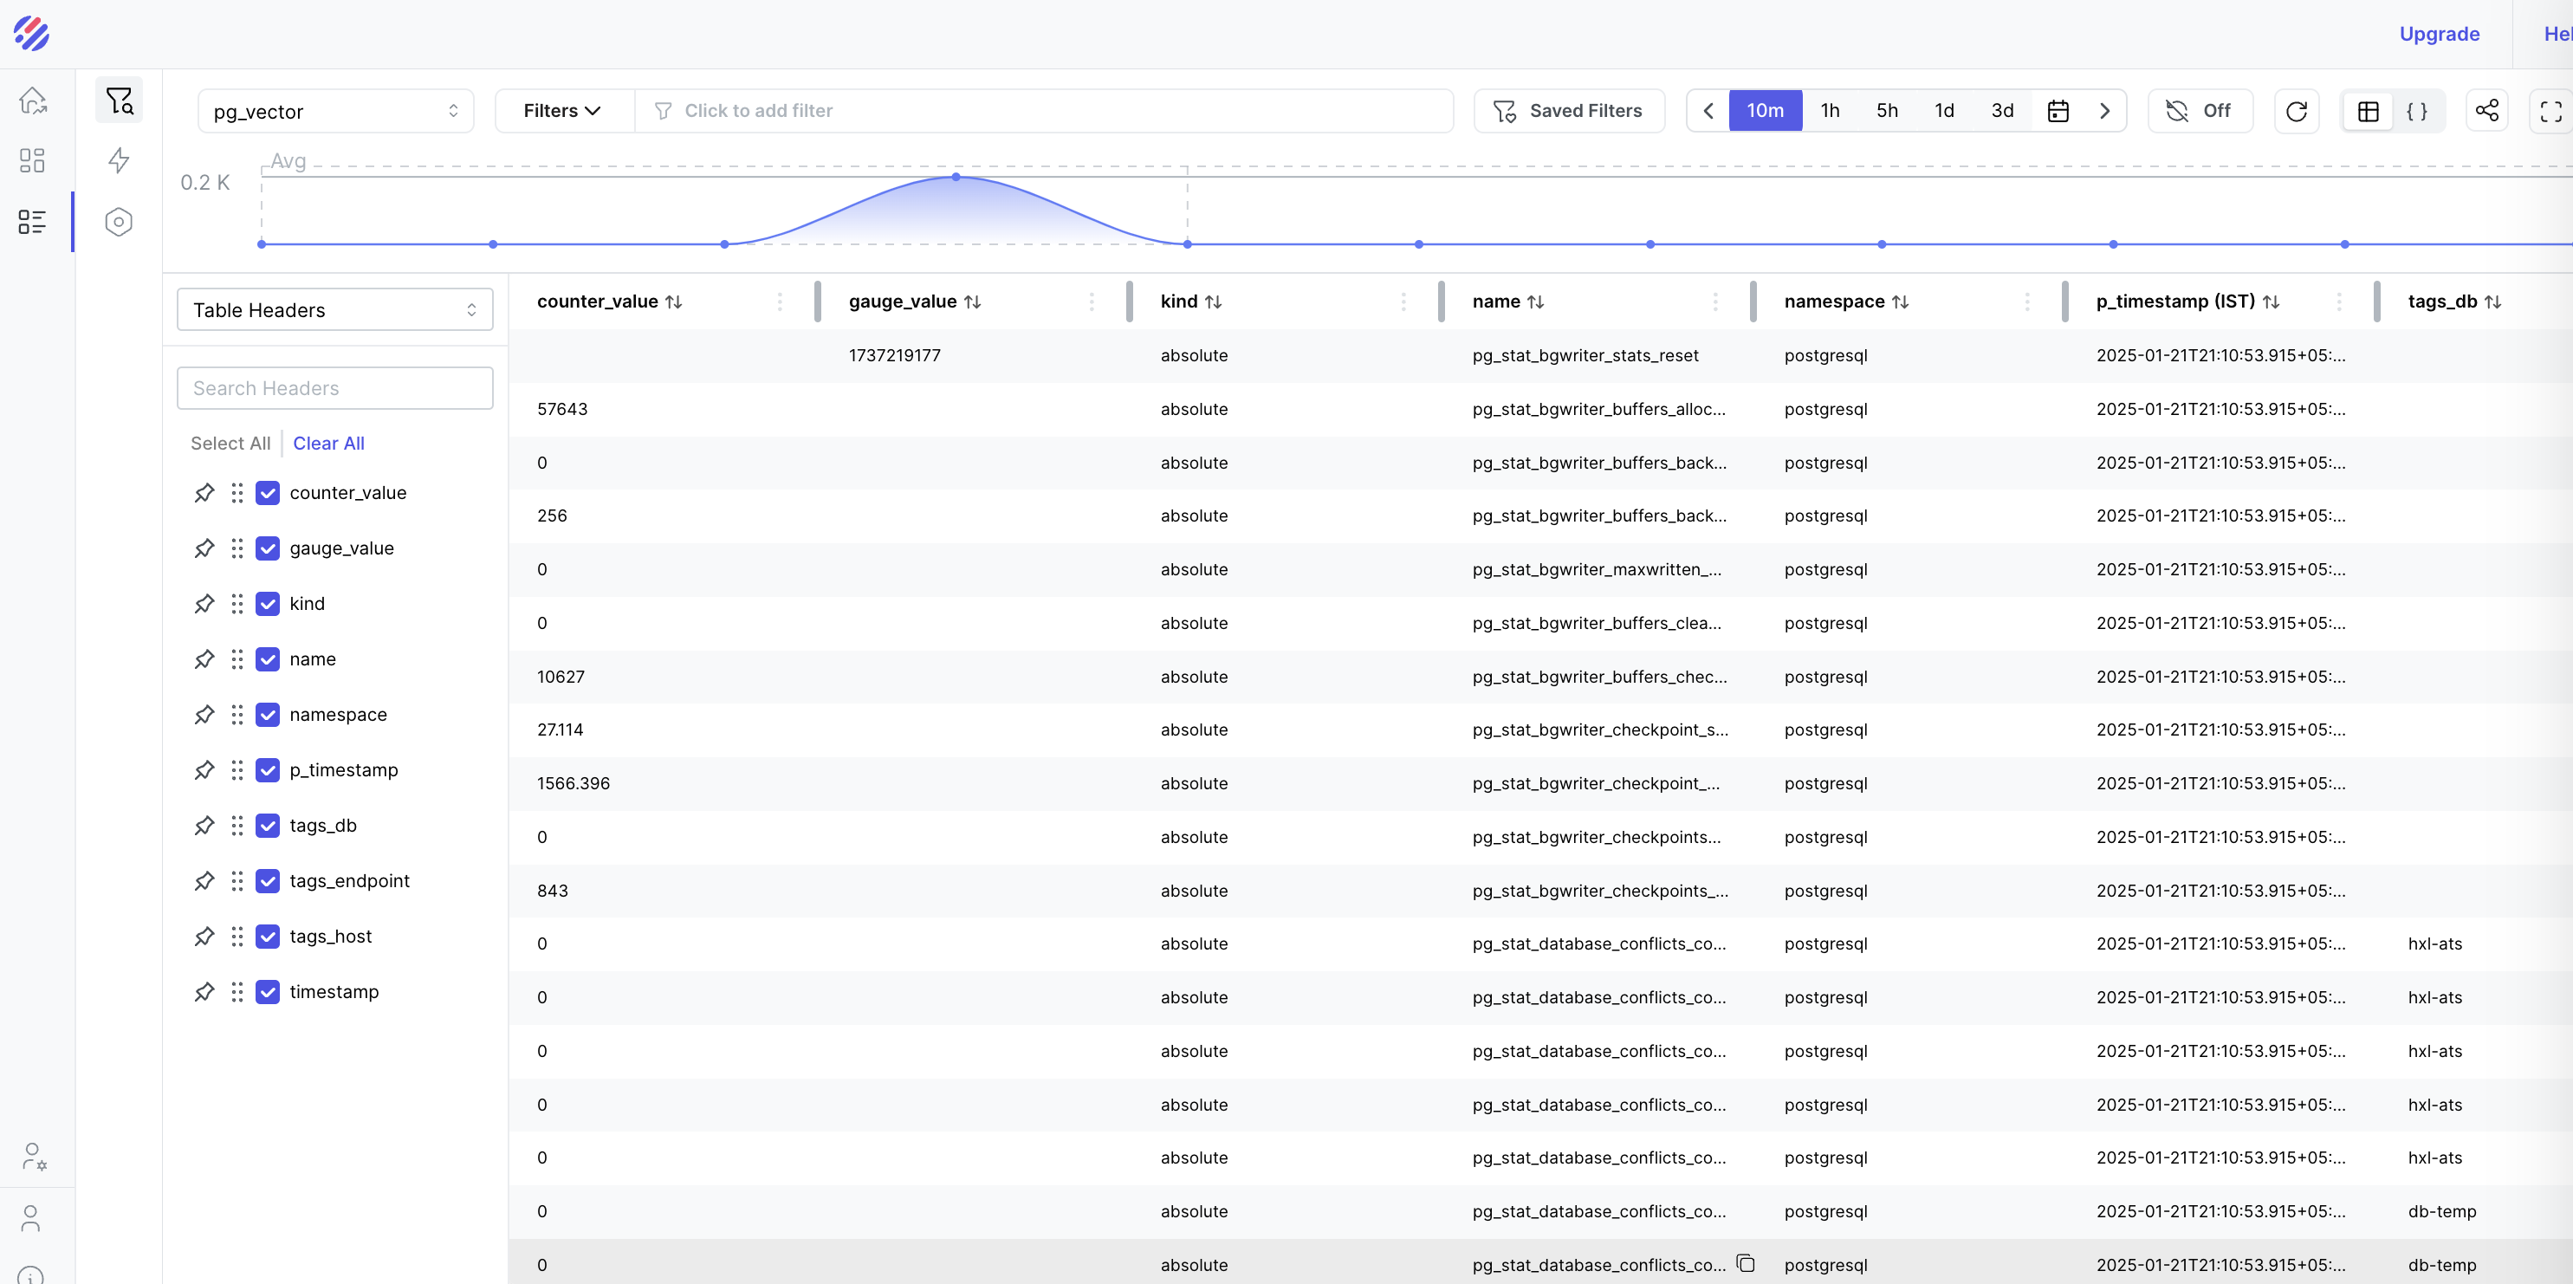The height and width of the screenshot is (1284, 2573).
Task: Pin the counter_value column
Action: tap(204, 493)
